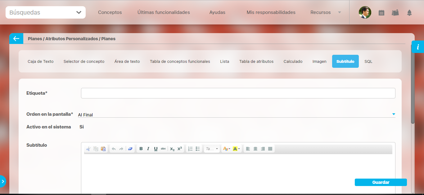The image size is (424, 195).
Task: Expand the Orden en la pantalla dropdown
Action: point(394,114)
